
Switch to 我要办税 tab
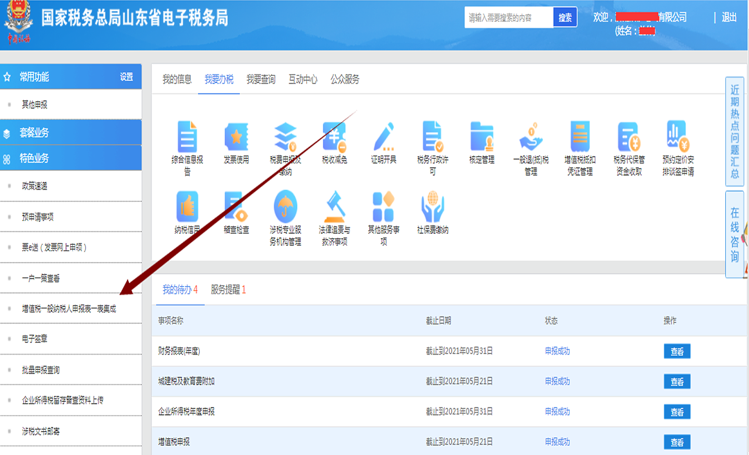pyautogui.click(x=219, y=79)
